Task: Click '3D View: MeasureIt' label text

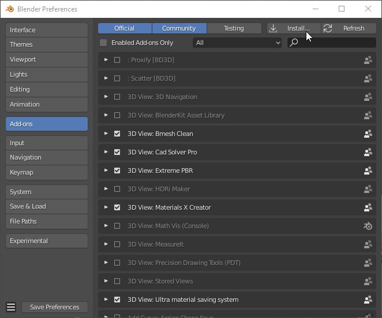Action: [x=156, y=244]
